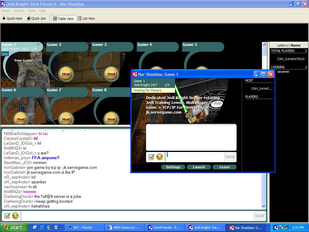Image resolution: width=309 pixels, height=232 pixels.
Task: Open the Options menu
Action: 19,11
